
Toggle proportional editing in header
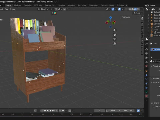tap(64, 9)
